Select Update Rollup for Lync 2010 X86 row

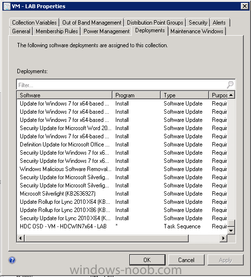click(122, 210)
